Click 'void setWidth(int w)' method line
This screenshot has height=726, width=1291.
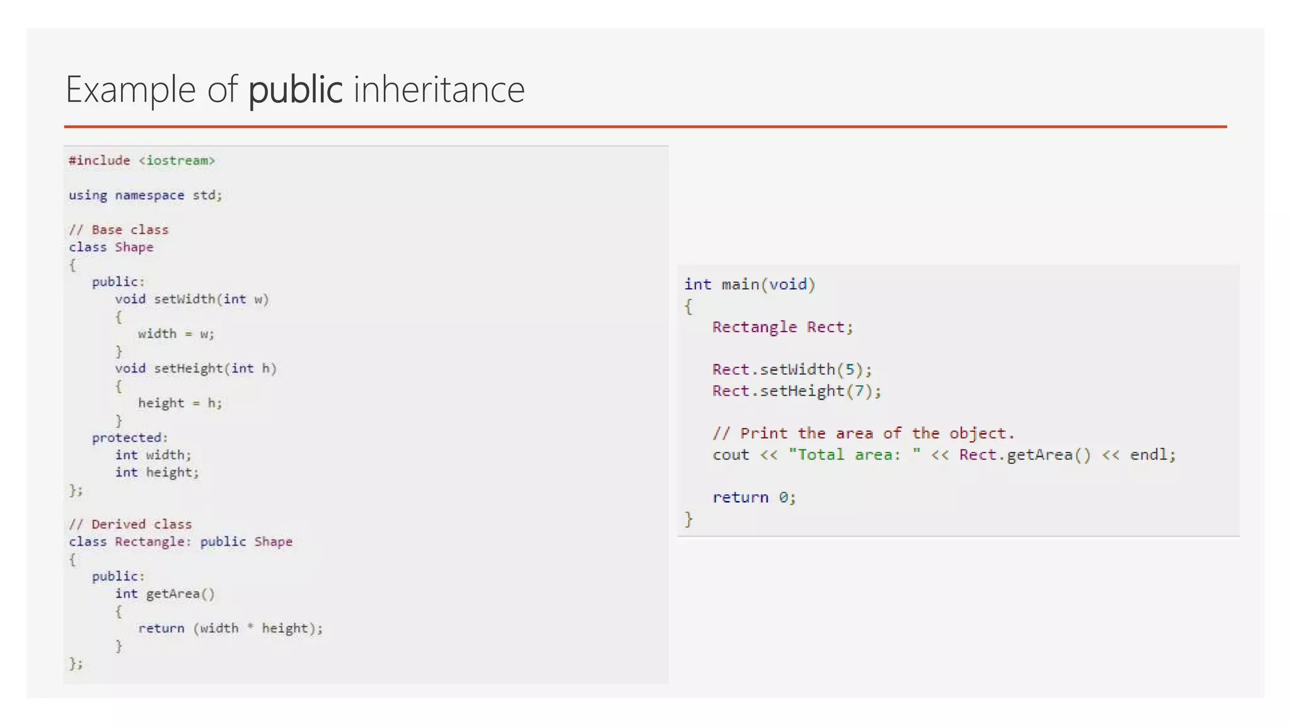point(192,299)
